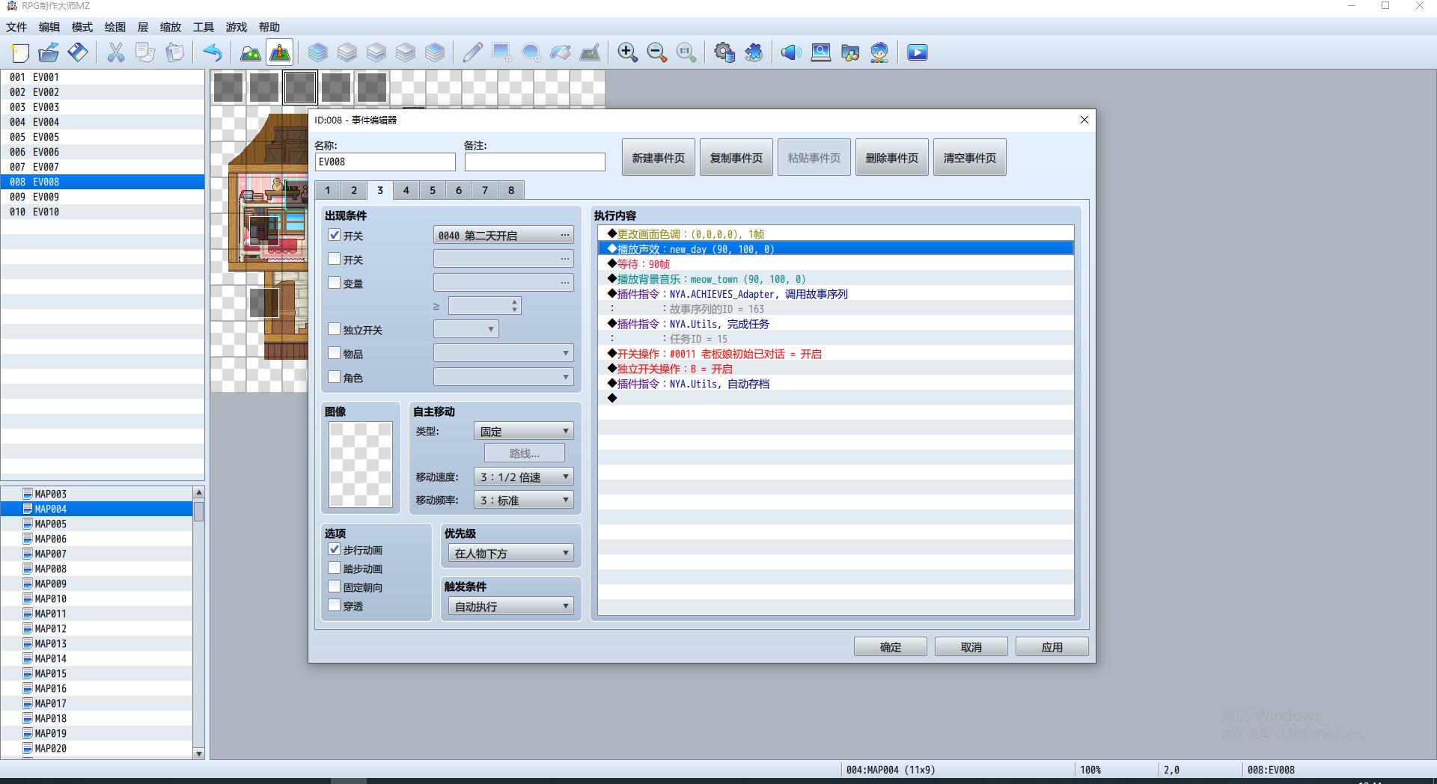Open the 类型 movement type dropdown

coord(524,431)
